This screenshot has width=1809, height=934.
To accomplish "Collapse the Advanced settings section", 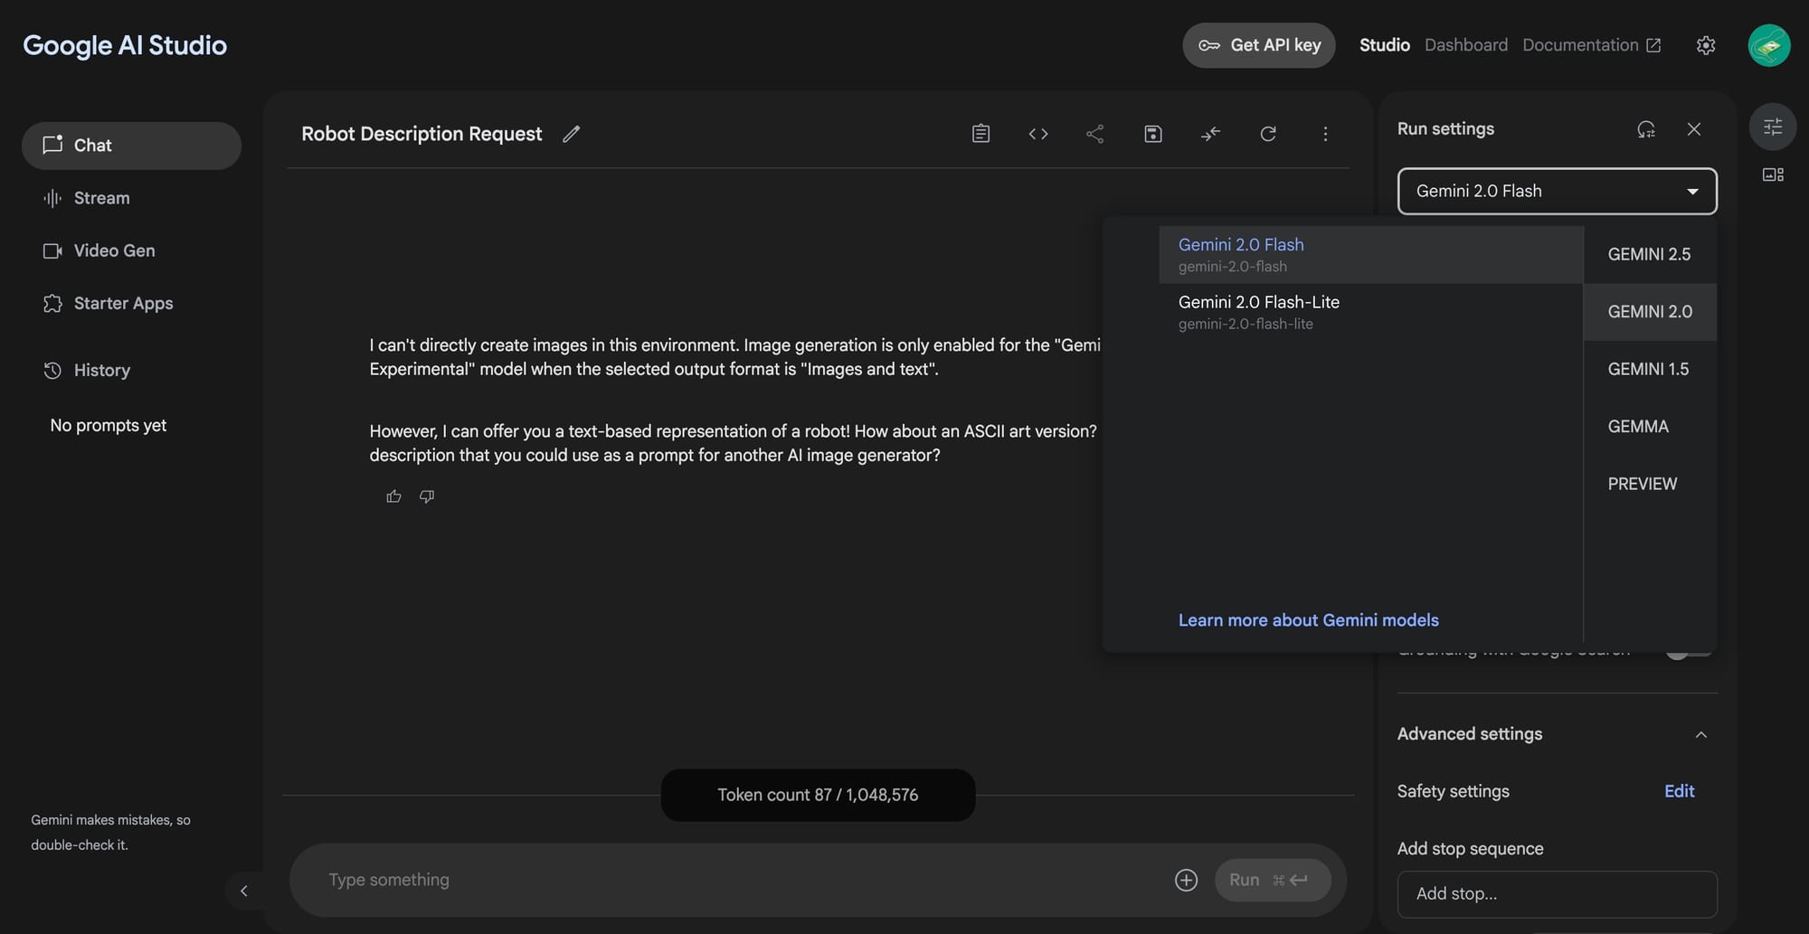I will [1701, 734].
